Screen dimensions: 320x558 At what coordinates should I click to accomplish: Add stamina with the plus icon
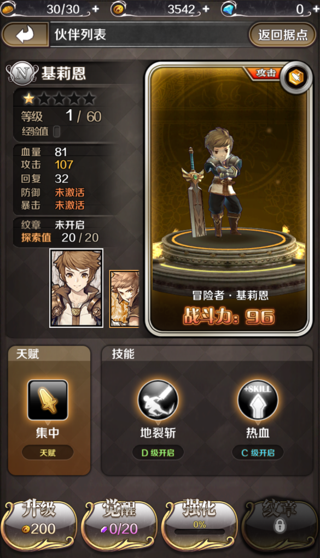pos(96,9)
